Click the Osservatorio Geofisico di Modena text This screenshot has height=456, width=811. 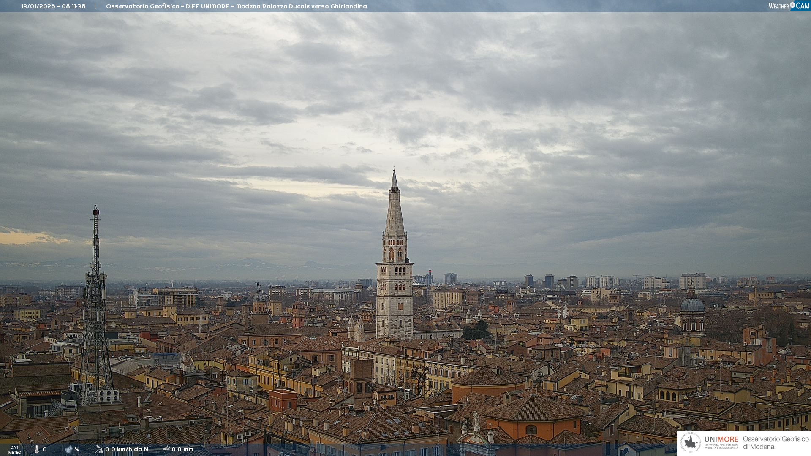776,443
